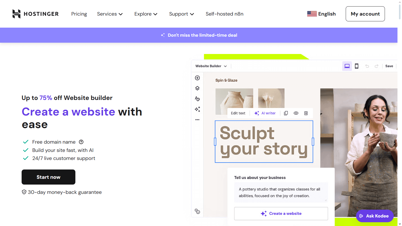Click the trash delete icon
Image resolution: width=402 pixels, height=226 pixels.
tap(306, 113)
